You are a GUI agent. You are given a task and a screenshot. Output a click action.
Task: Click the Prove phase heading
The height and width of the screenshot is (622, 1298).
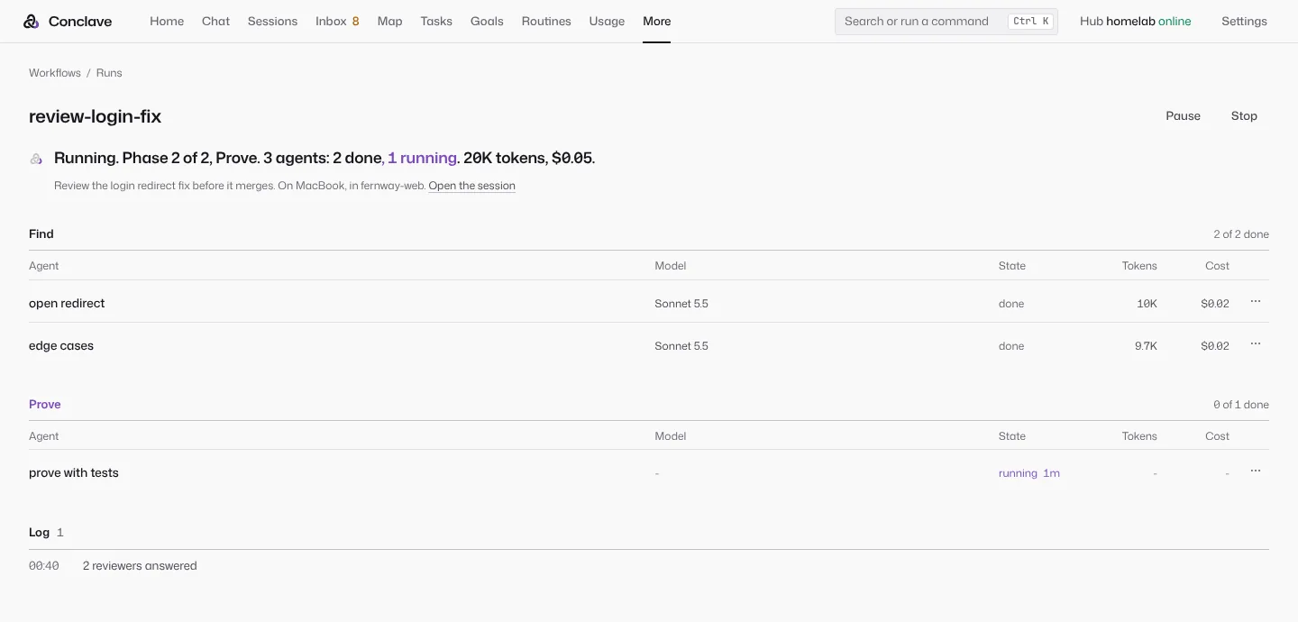45,404
